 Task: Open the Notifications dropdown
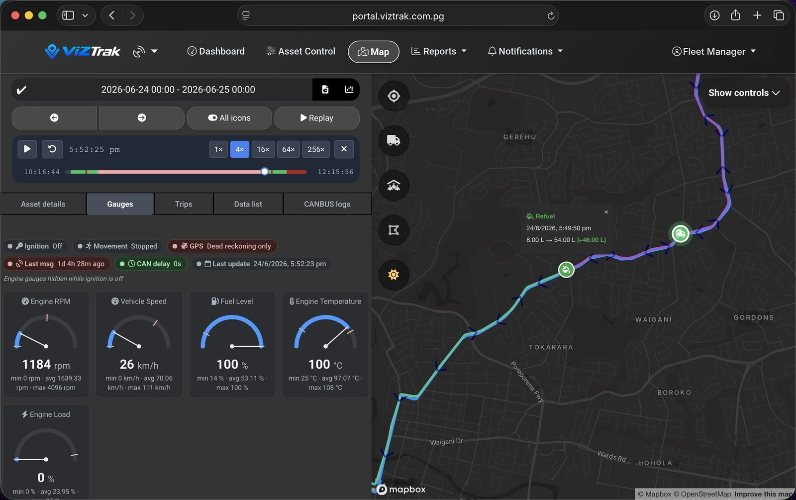(x=525, y=51)
